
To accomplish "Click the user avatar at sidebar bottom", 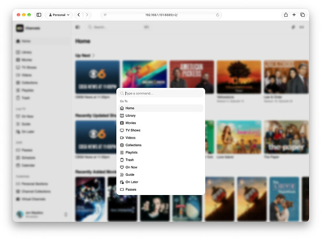I will coord(20,214).
